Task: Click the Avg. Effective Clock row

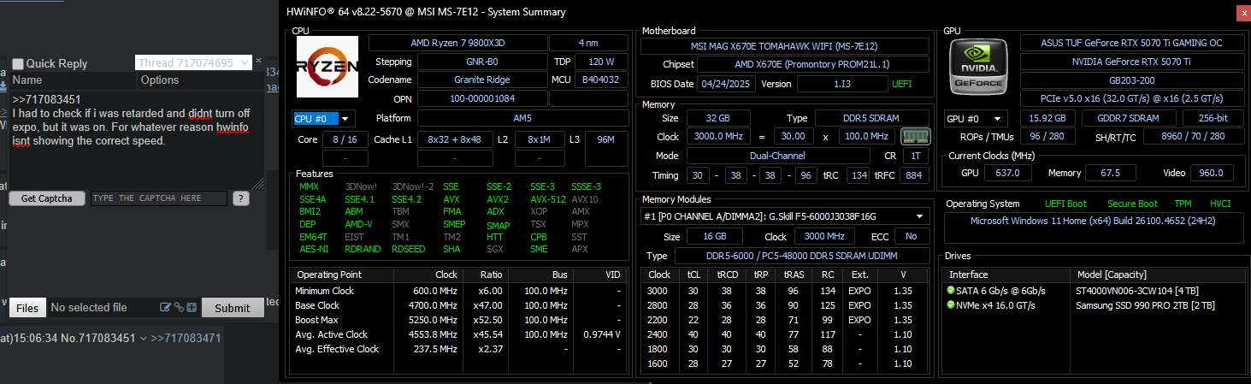Action: coord(458,349)
